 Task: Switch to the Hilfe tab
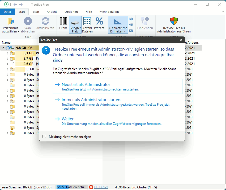(x=89, y=12)
